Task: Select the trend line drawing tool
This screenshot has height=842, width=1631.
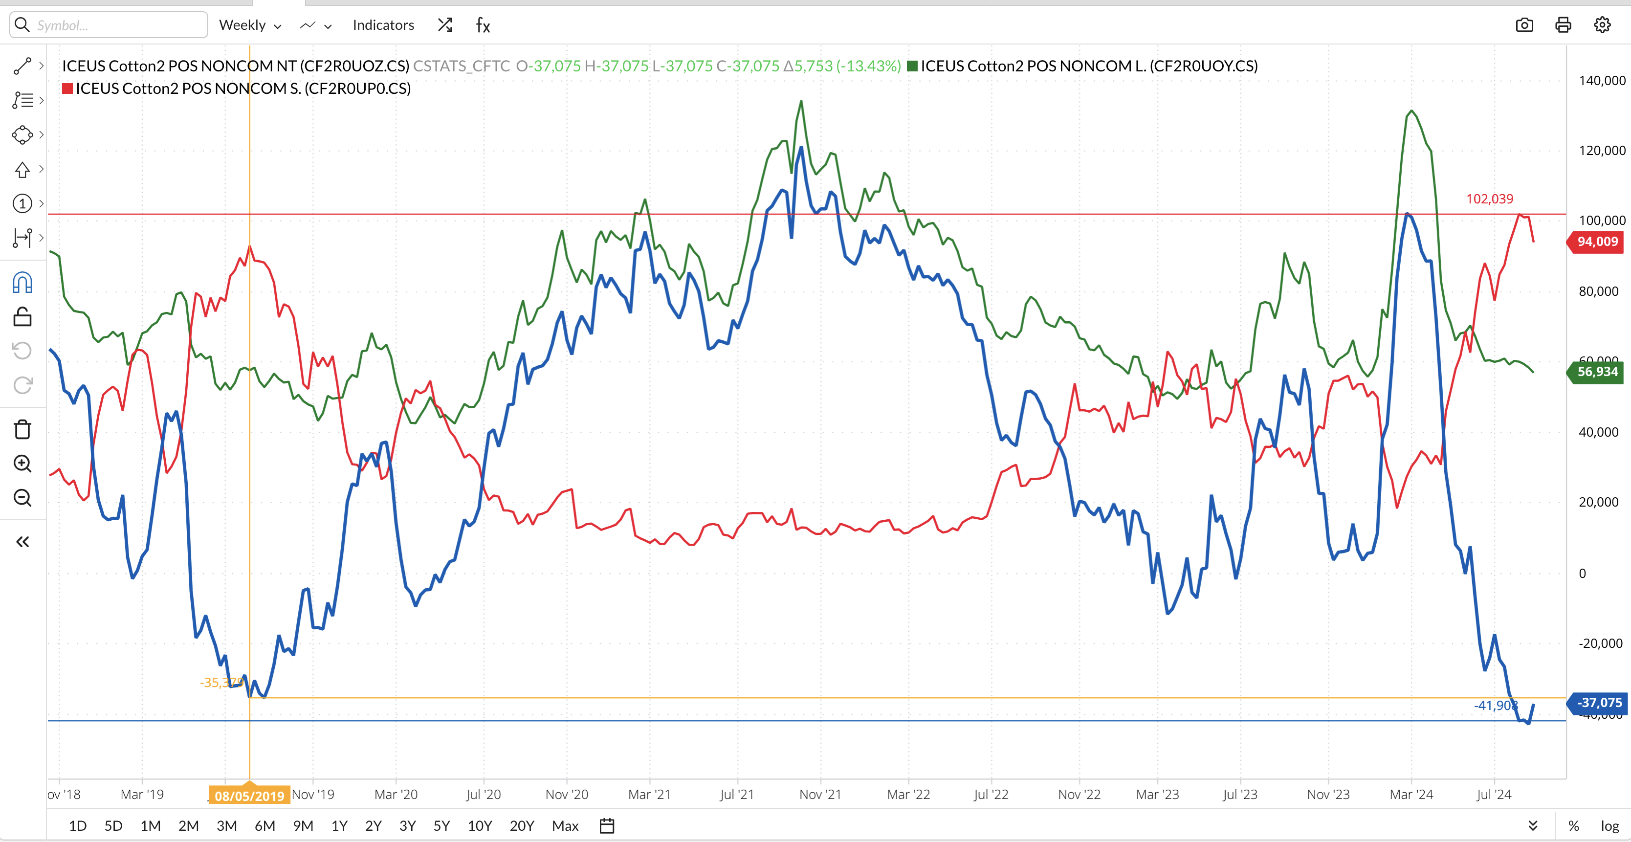Action: click(23, 66)
